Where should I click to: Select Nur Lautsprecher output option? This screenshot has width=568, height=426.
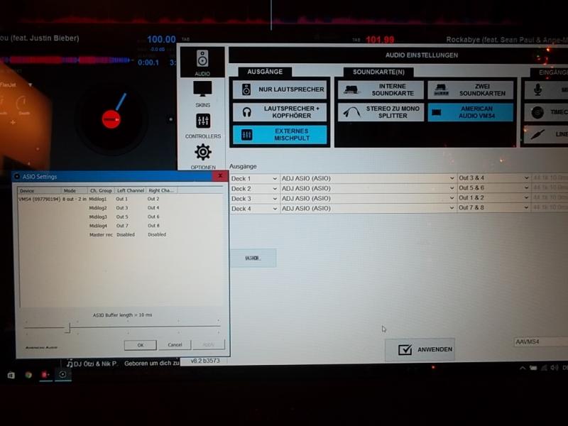(x=280, y=89)
